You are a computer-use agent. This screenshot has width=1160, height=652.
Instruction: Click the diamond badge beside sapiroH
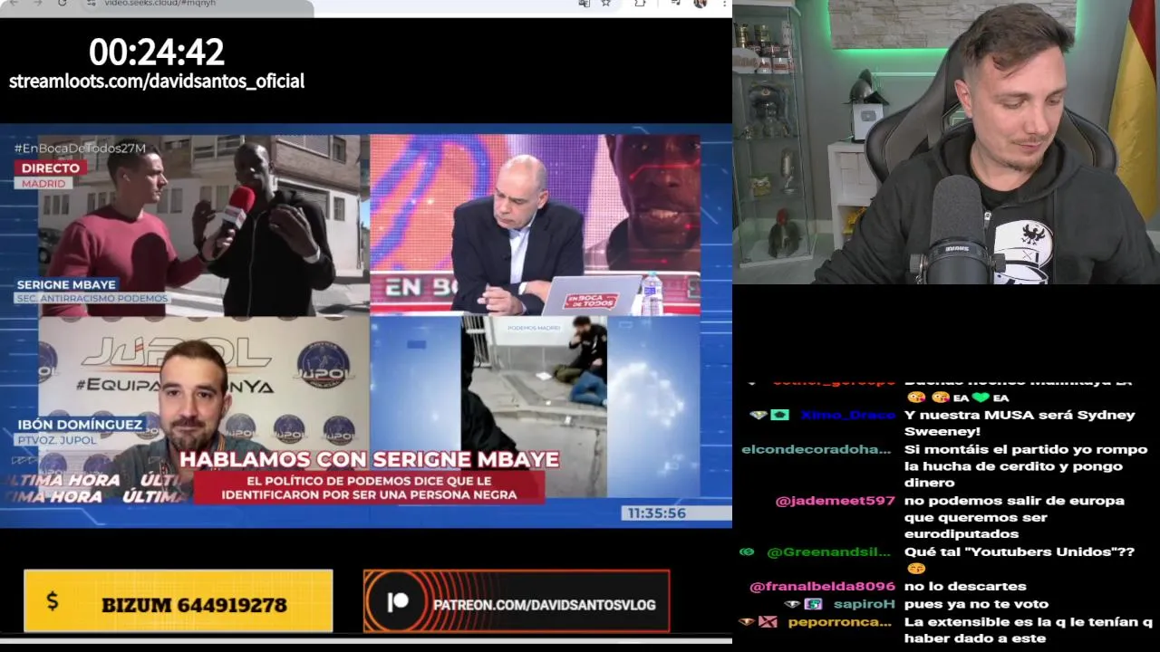[x=792, y=604]
